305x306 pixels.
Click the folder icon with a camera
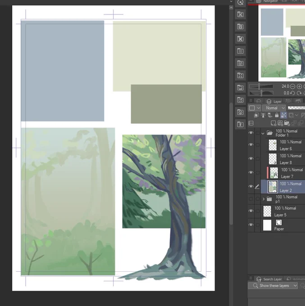240,112
